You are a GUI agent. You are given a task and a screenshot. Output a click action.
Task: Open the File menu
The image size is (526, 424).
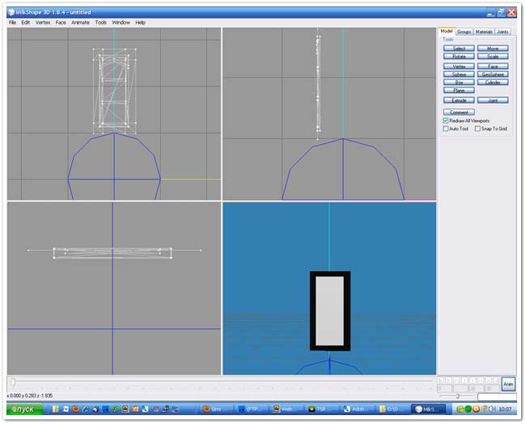[x=12, y=23]
